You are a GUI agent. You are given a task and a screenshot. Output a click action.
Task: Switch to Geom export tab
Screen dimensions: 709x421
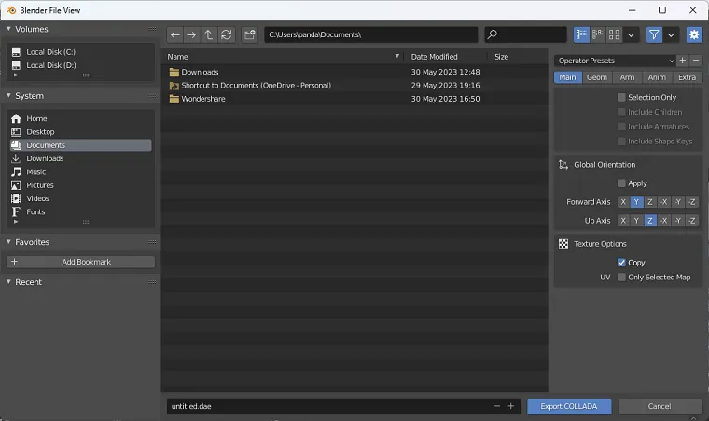point(597,77)
